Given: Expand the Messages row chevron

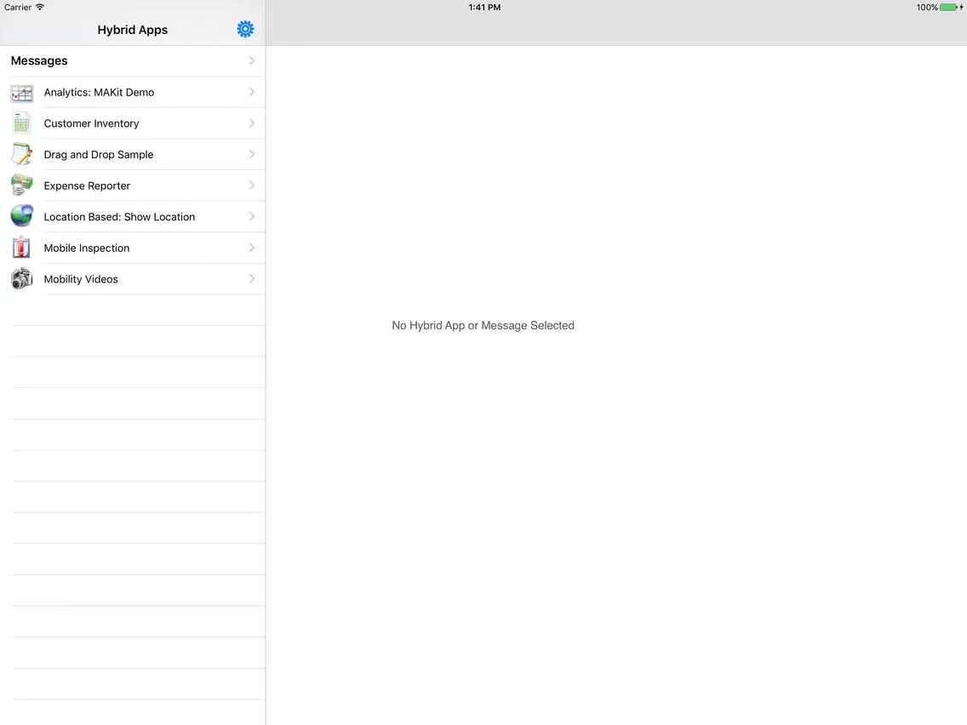Looking at the screenshot, I should 251,60.
